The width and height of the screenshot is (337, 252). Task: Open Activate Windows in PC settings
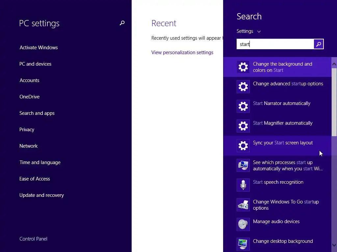pos(39,48)
